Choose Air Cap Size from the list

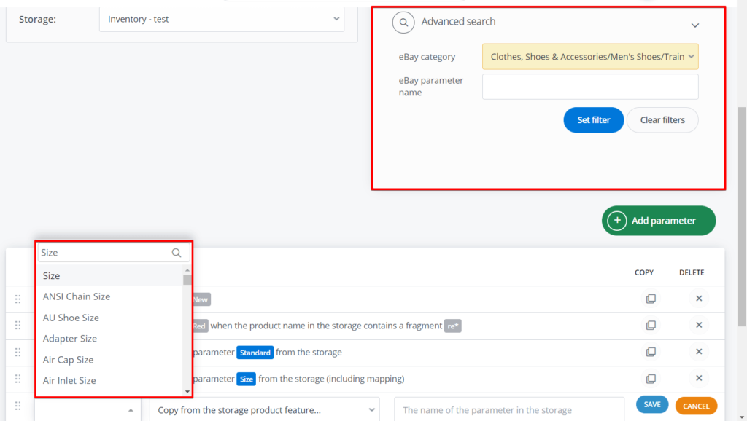(x=110, y=360)
